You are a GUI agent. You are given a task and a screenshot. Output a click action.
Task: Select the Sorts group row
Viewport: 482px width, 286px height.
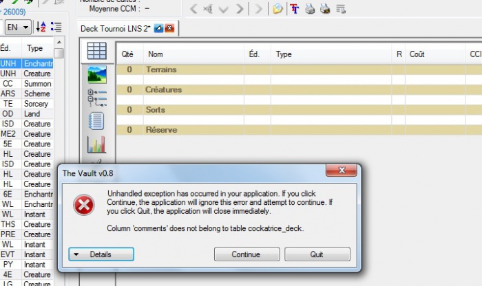[299, 110]
